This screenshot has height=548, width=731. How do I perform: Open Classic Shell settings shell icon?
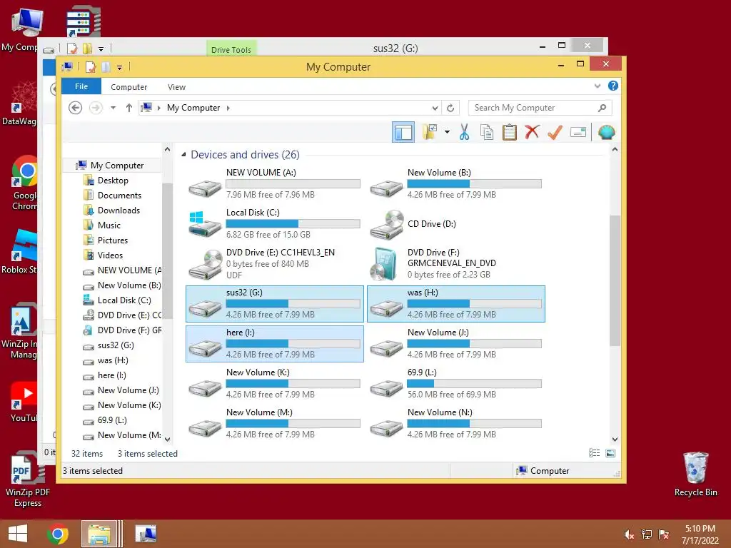pos(606,132)
